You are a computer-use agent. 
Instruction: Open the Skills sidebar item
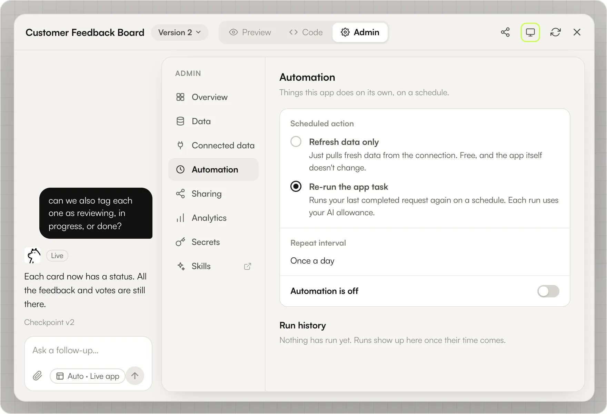(213, 266)
